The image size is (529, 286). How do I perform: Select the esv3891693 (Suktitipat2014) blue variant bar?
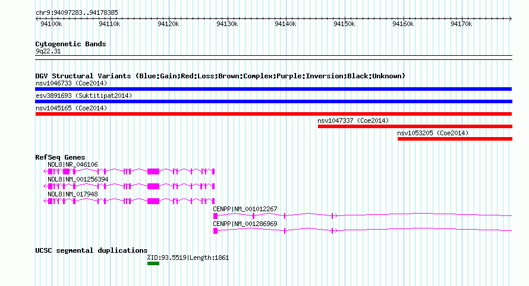point(273,101)
